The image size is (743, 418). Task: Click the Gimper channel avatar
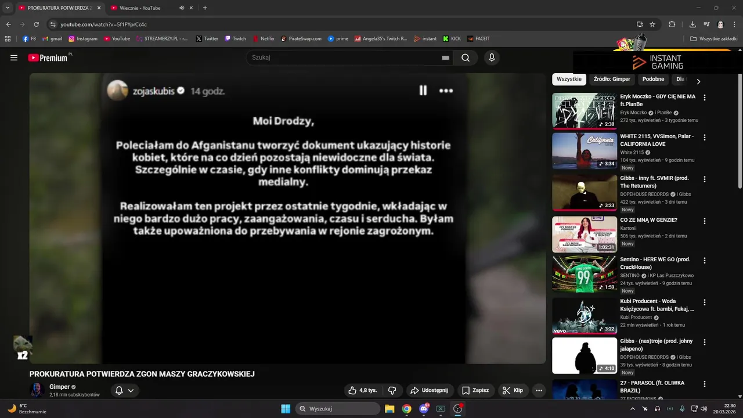point(37,390)
